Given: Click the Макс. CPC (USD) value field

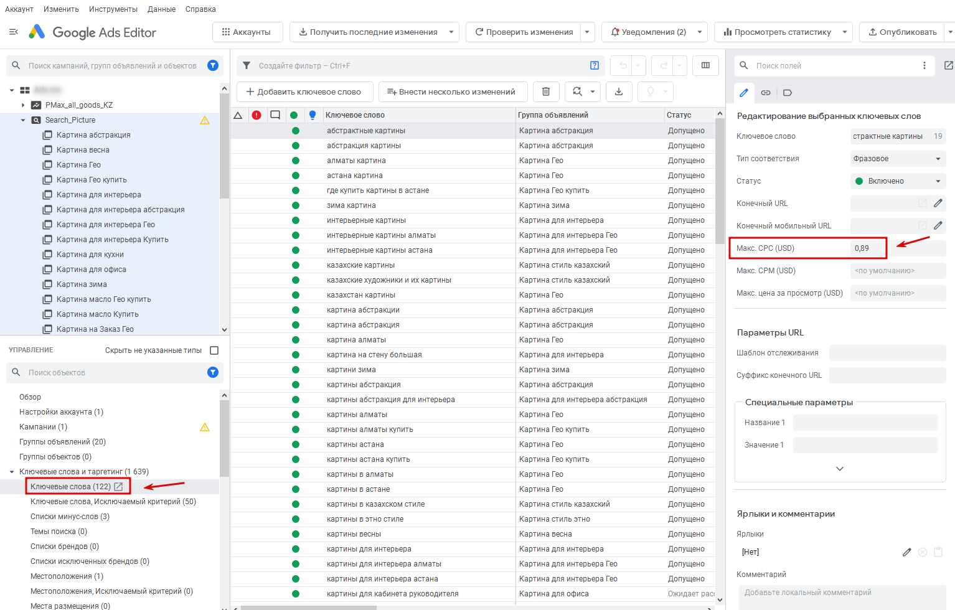Looking at the screenshot, I should [868, 248].
